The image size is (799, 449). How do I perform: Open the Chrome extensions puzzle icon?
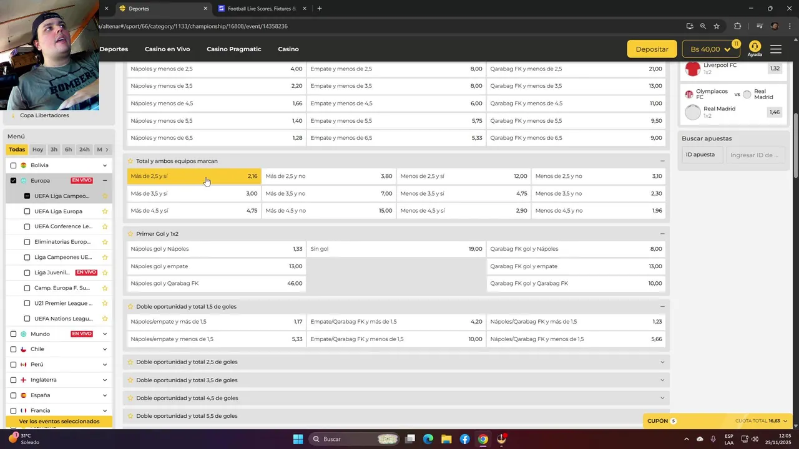[x=737, y=26]
